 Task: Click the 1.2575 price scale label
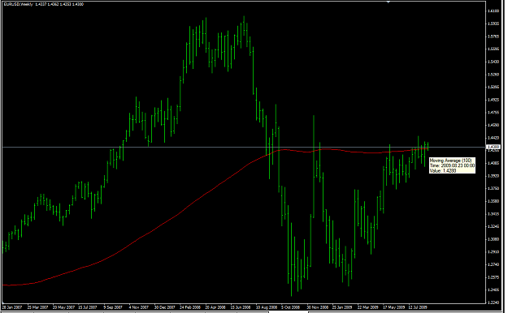tap(493, 277)
